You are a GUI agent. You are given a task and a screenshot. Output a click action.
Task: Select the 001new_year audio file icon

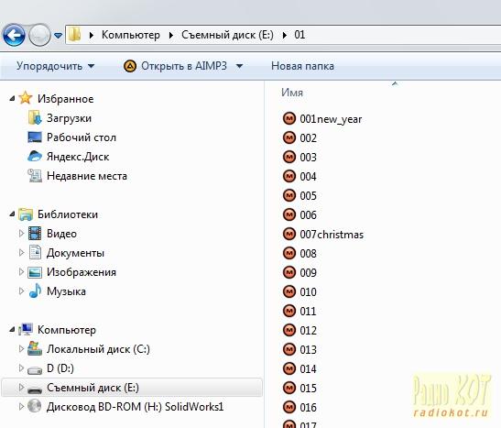[x=289, y=118]
